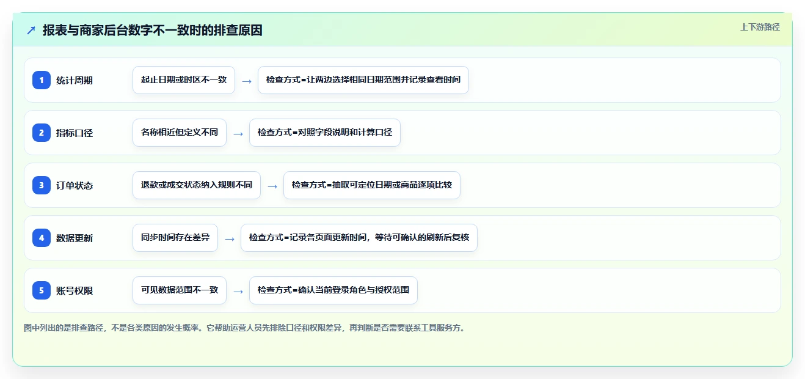
Task: Click 检查方式=对照字段说明和计算口径 box
Action: 325,133
